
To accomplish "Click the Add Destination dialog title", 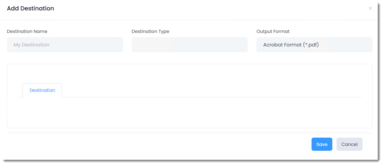I will (x=31, y=8).
